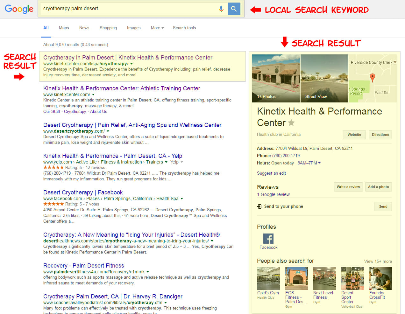Start voice search with microphone icon

point(221,9)
